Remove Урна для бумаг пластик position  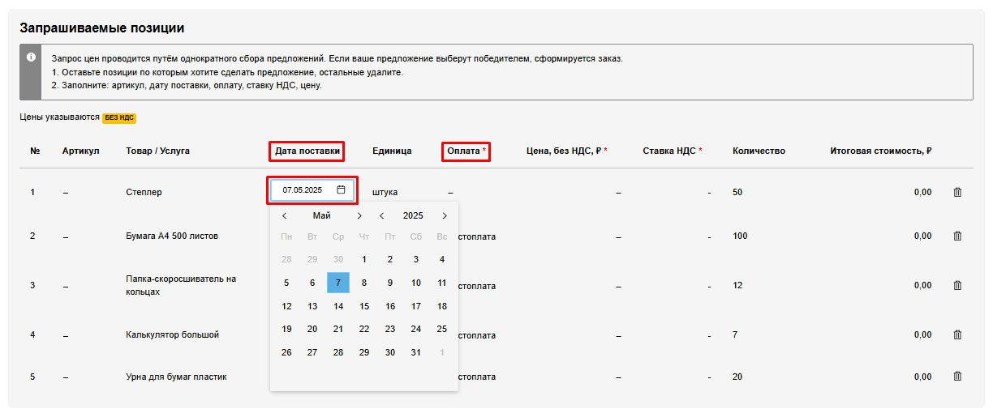[x=957, y=377]
